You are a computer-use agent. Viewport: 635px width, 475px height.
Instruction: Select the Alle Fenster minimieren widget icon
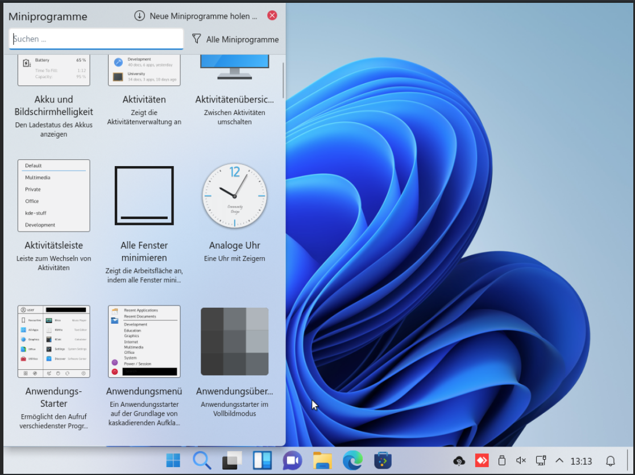(x=144, y=195)
